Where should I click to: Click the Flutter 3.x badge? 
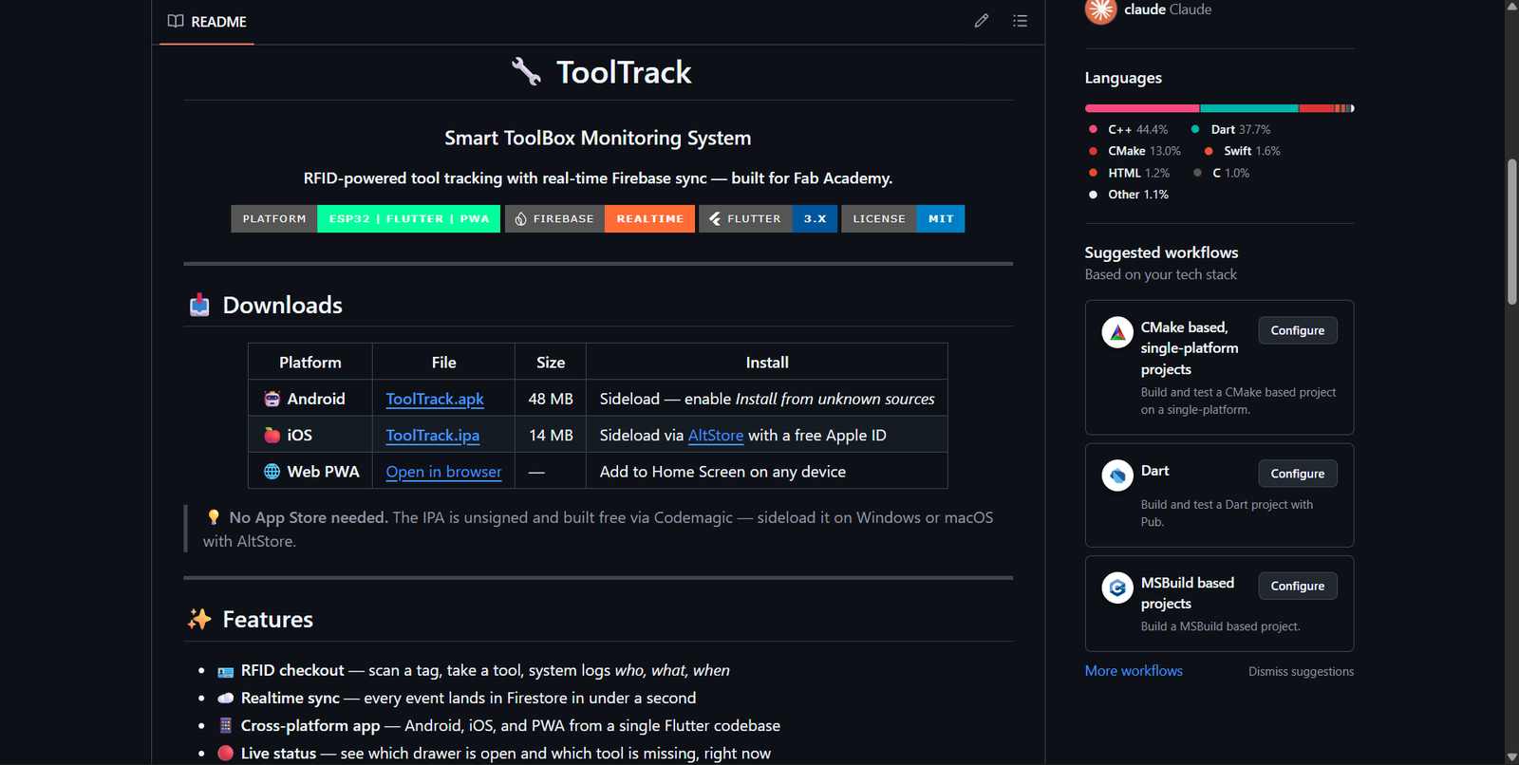point(768,219)
